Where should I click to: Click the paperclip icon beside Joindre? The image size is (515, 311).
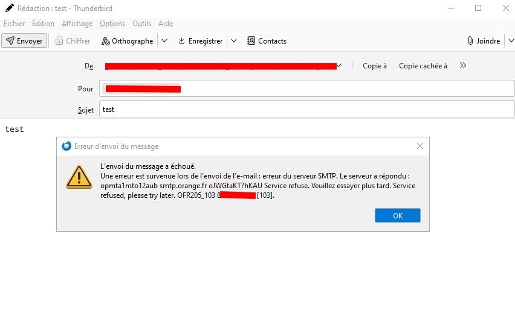click(470, 41)
